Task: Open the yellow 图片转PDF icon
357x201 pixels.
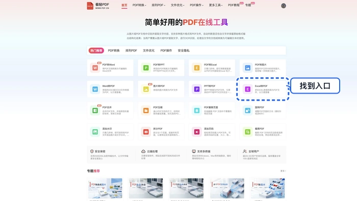Action: click(146, 89)
